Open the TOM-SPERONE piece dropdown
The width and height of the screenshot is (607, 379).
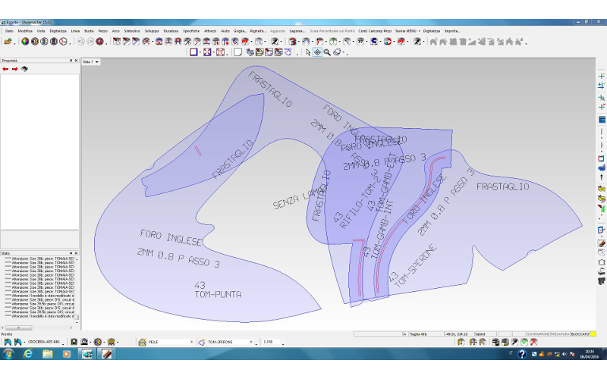pyautogui.click(x=251, y=343)
